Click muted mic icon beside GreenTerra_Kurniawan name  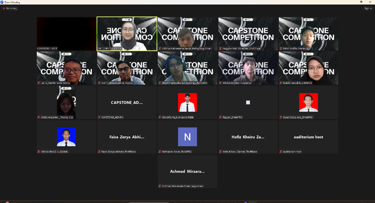160,117
